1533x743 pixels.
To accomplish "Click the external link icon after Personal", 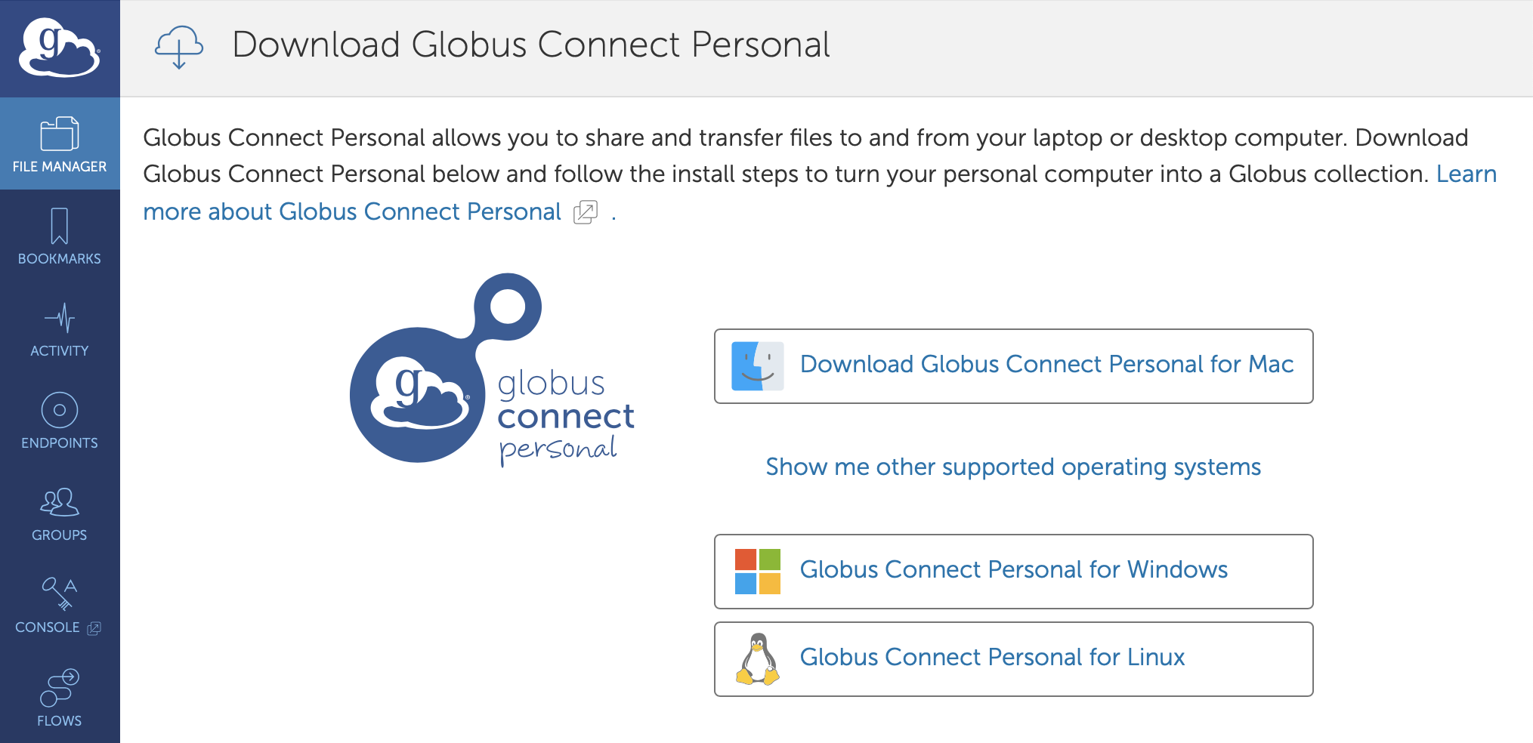I will click(x=586, y=213).
